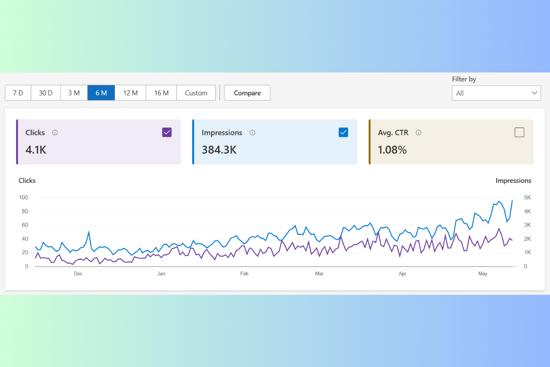Toggle the Impressions checkbox off
This screenshot has width=550, height=367.
[x=343, y=133]
